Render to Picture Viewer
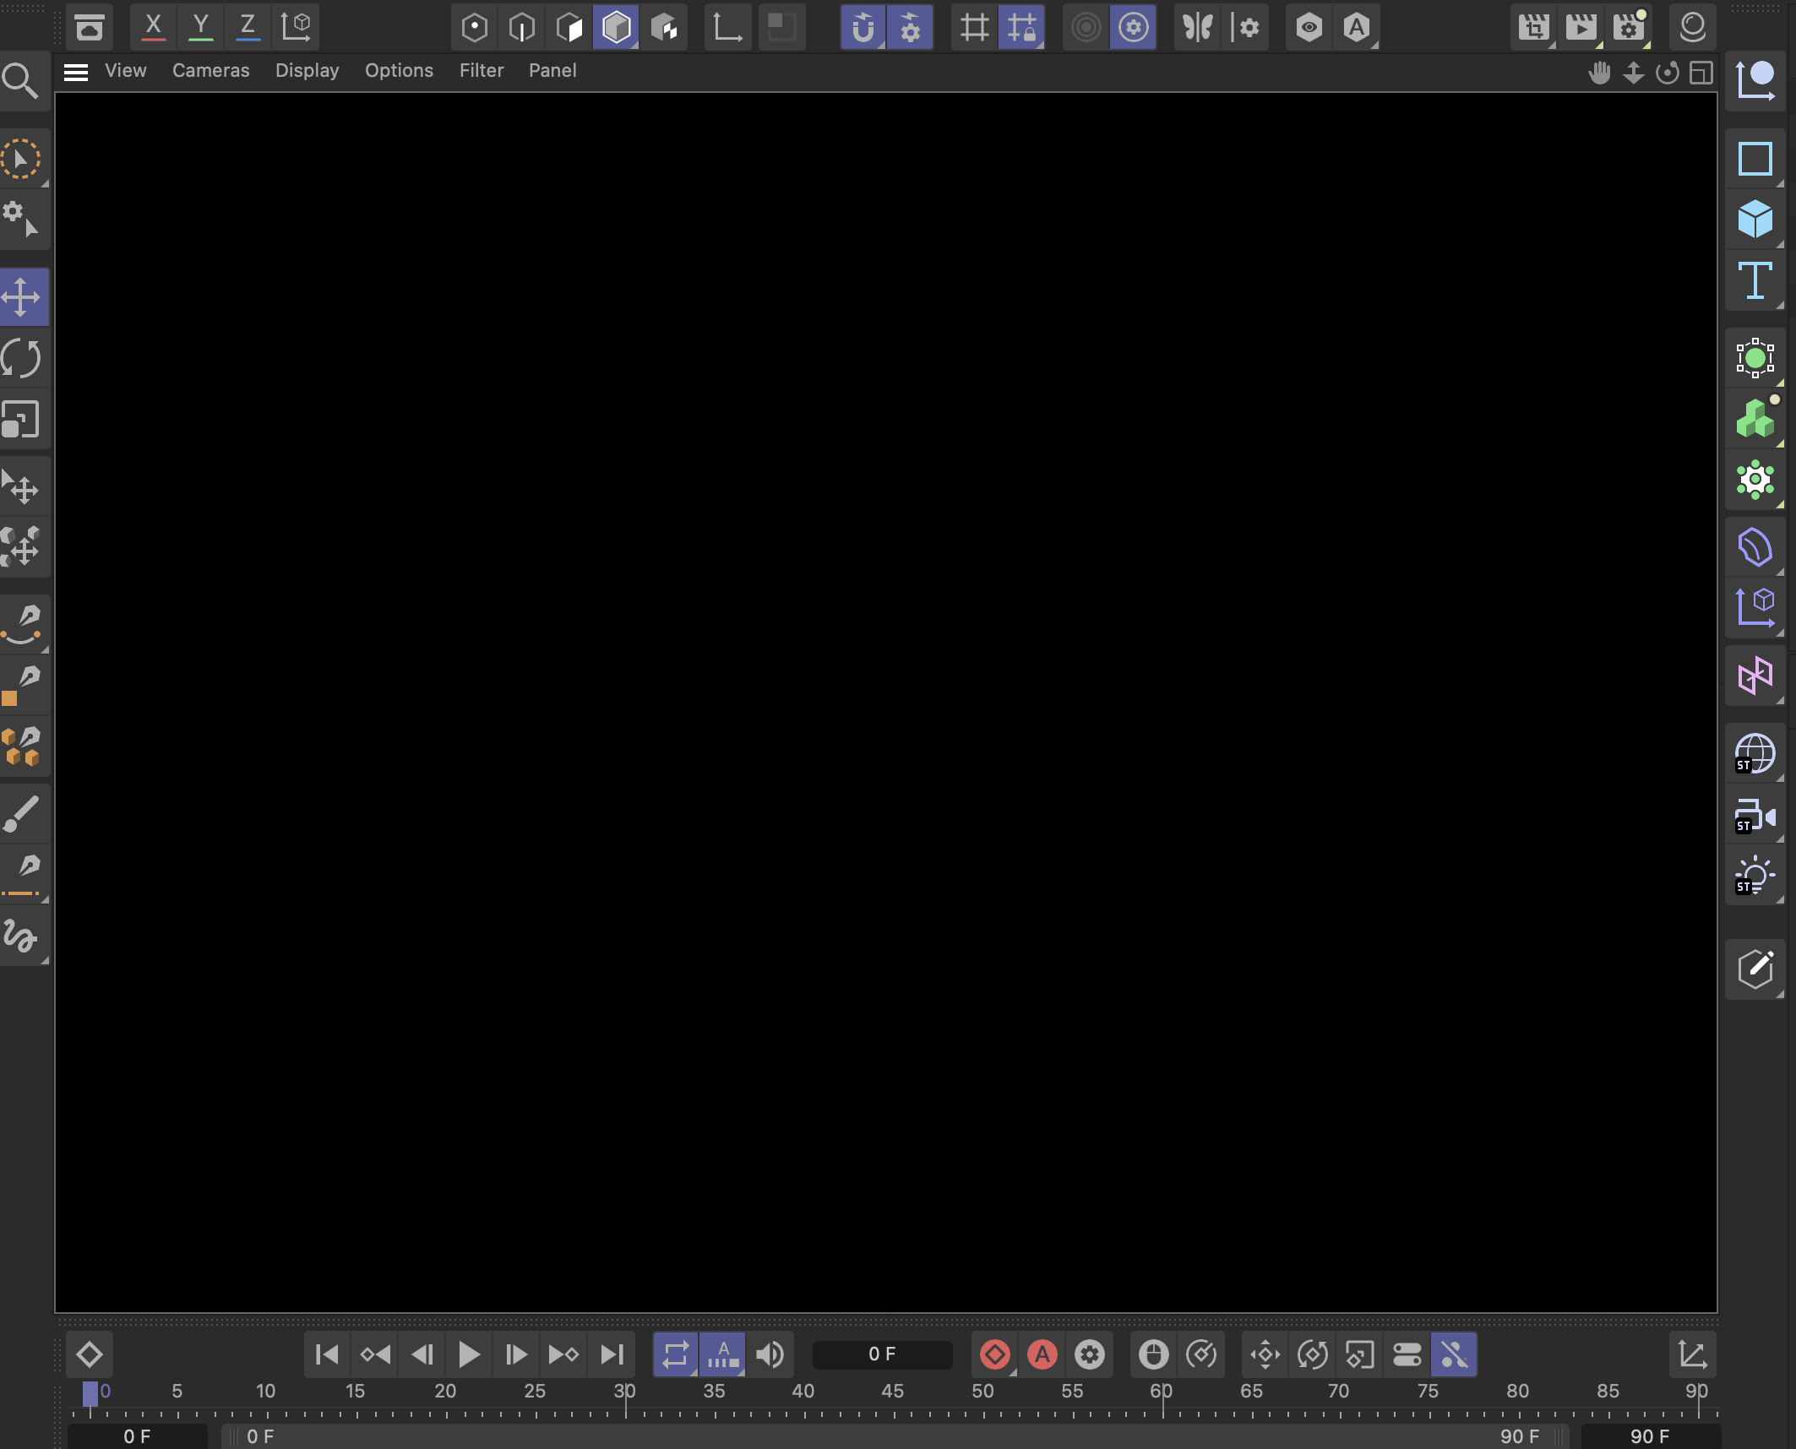Image resolution: width=1796 pixels, height=1449 pixels. (x=1581, y=28)
